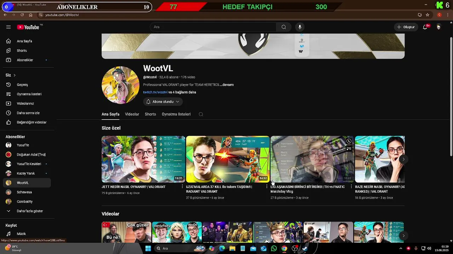Start voice search with the microphone icon
Screen dimensions: 453x254
tap(300, 27)
